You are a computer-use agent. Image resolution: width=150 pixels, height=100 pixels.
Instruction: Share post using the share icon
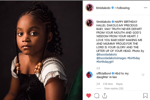click(105, 95)
